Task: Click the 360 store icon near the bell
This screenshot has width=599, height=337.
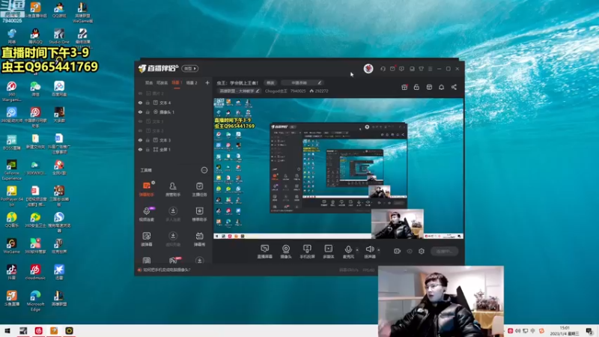Action: (429, 87)
